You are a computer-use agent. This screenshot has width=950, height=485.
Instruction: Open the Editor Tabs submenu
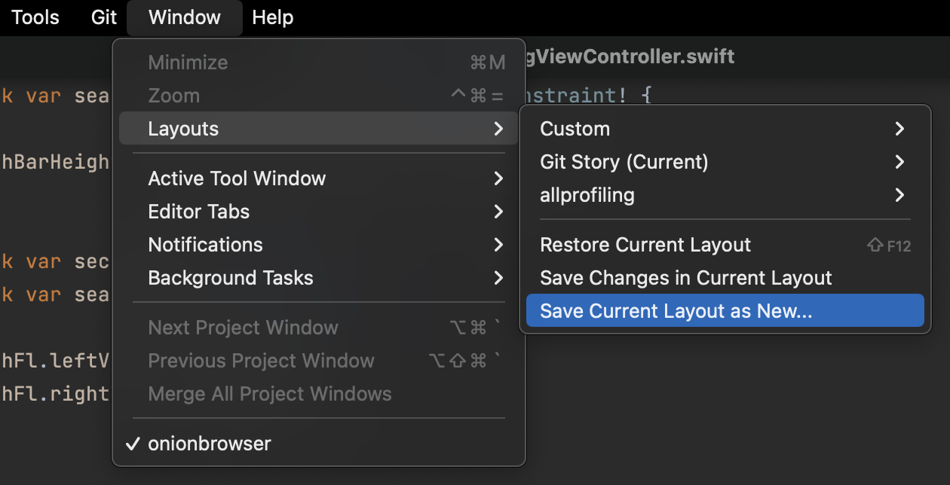click(318, 212)
